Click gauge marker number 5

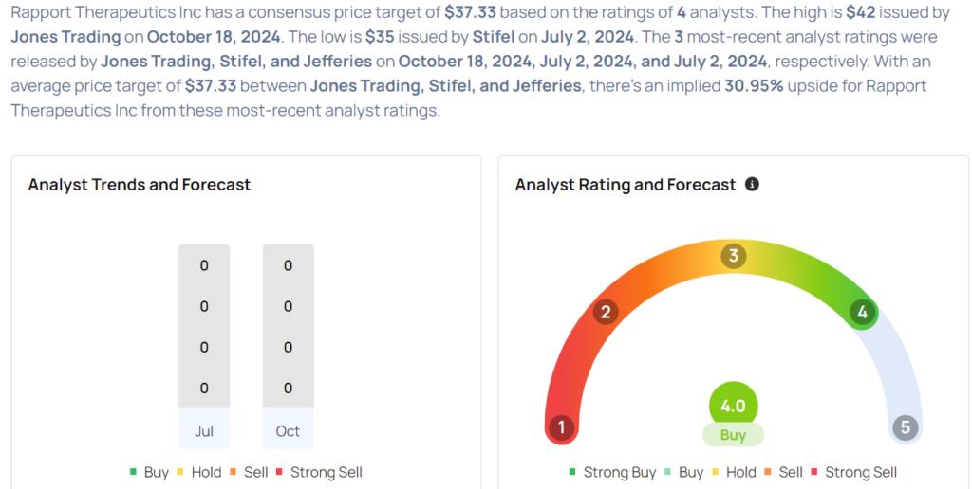click(x=905, y=427)
